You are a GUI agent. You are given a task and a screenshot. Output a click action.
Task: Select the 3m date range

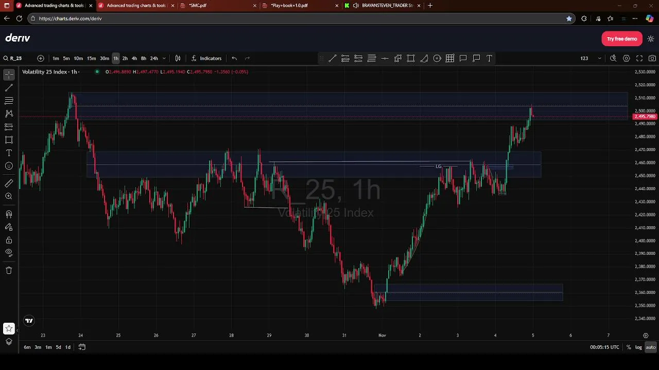38,347
